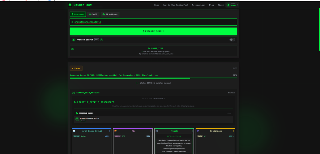Click the SpiderFoot brand name link
320x154 pixels.
point(83,5)
